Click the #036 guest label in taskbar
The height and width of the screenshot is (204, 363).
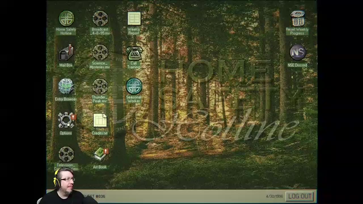point(100,196)
